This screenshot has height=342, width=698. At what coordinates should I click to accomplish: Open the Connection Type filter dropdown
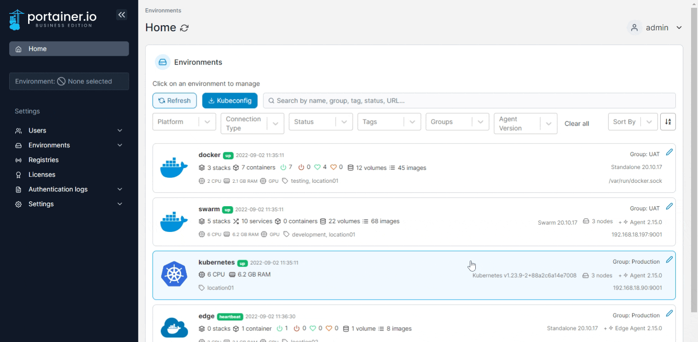tap(252, 123)
